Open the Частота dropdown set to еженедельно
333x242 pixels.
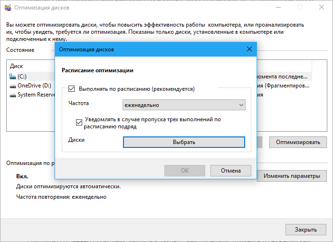[x=184, y=105]
